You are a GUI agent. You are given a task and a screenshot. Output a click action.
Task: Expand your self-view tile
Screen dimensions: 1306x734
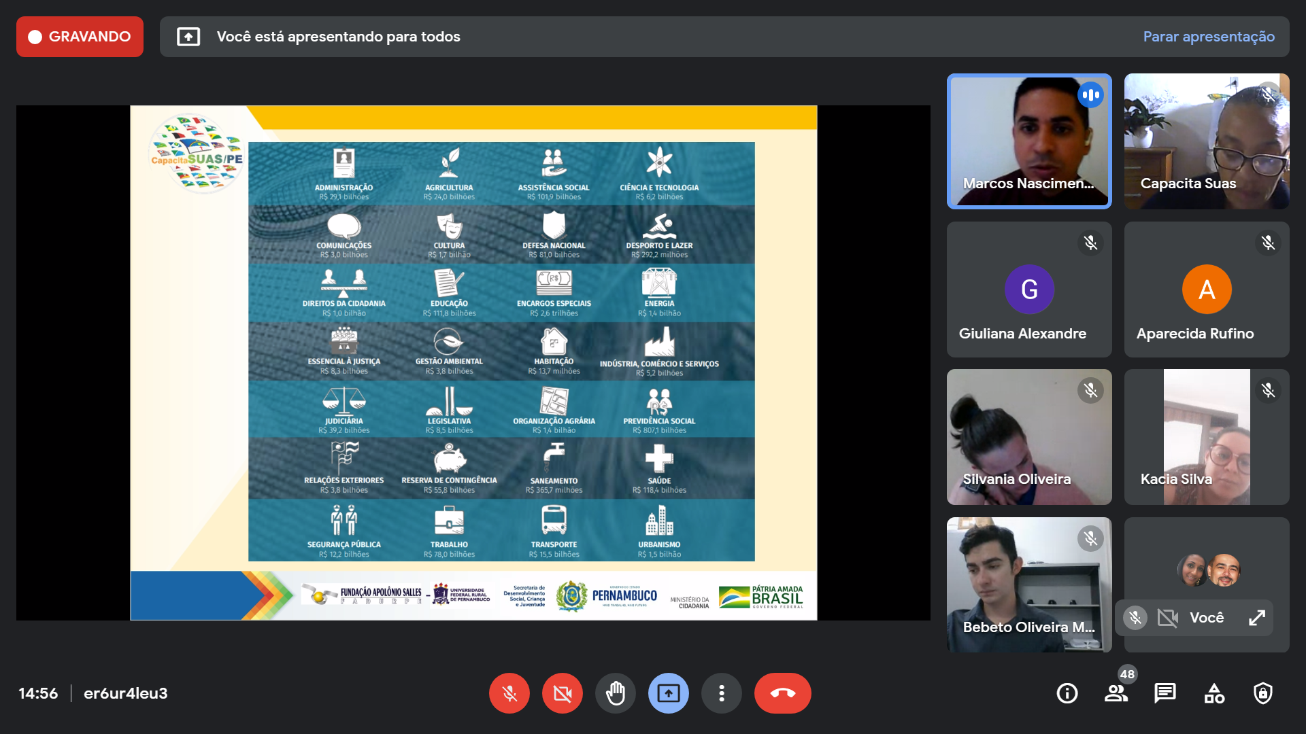[x=1256, y=617]
